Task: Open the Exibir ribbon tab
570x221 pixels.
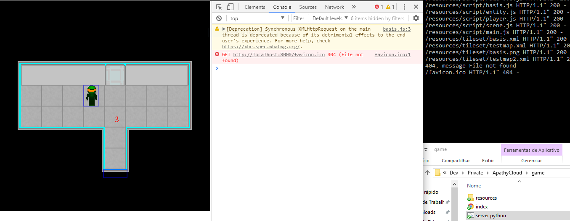Action: 488,161
